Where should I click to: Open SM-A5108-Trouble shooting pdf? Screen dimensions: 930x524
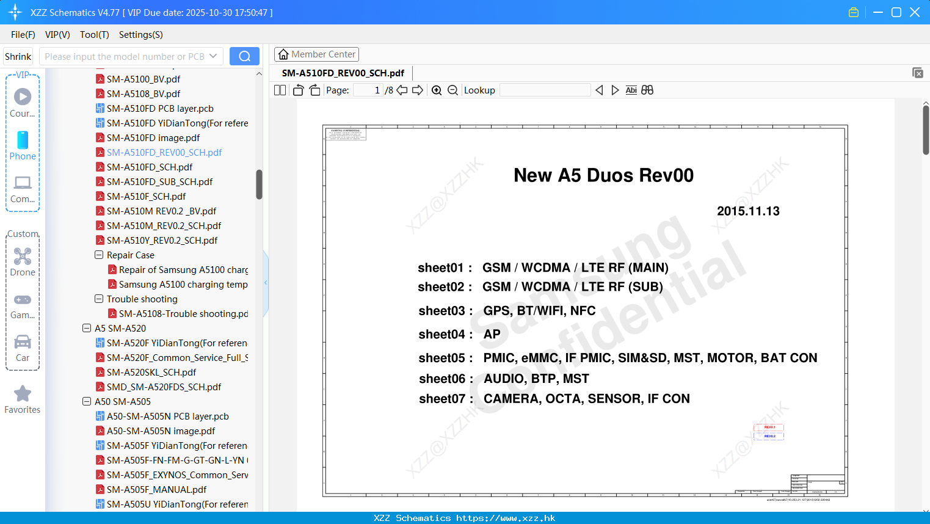pos(183,313)
